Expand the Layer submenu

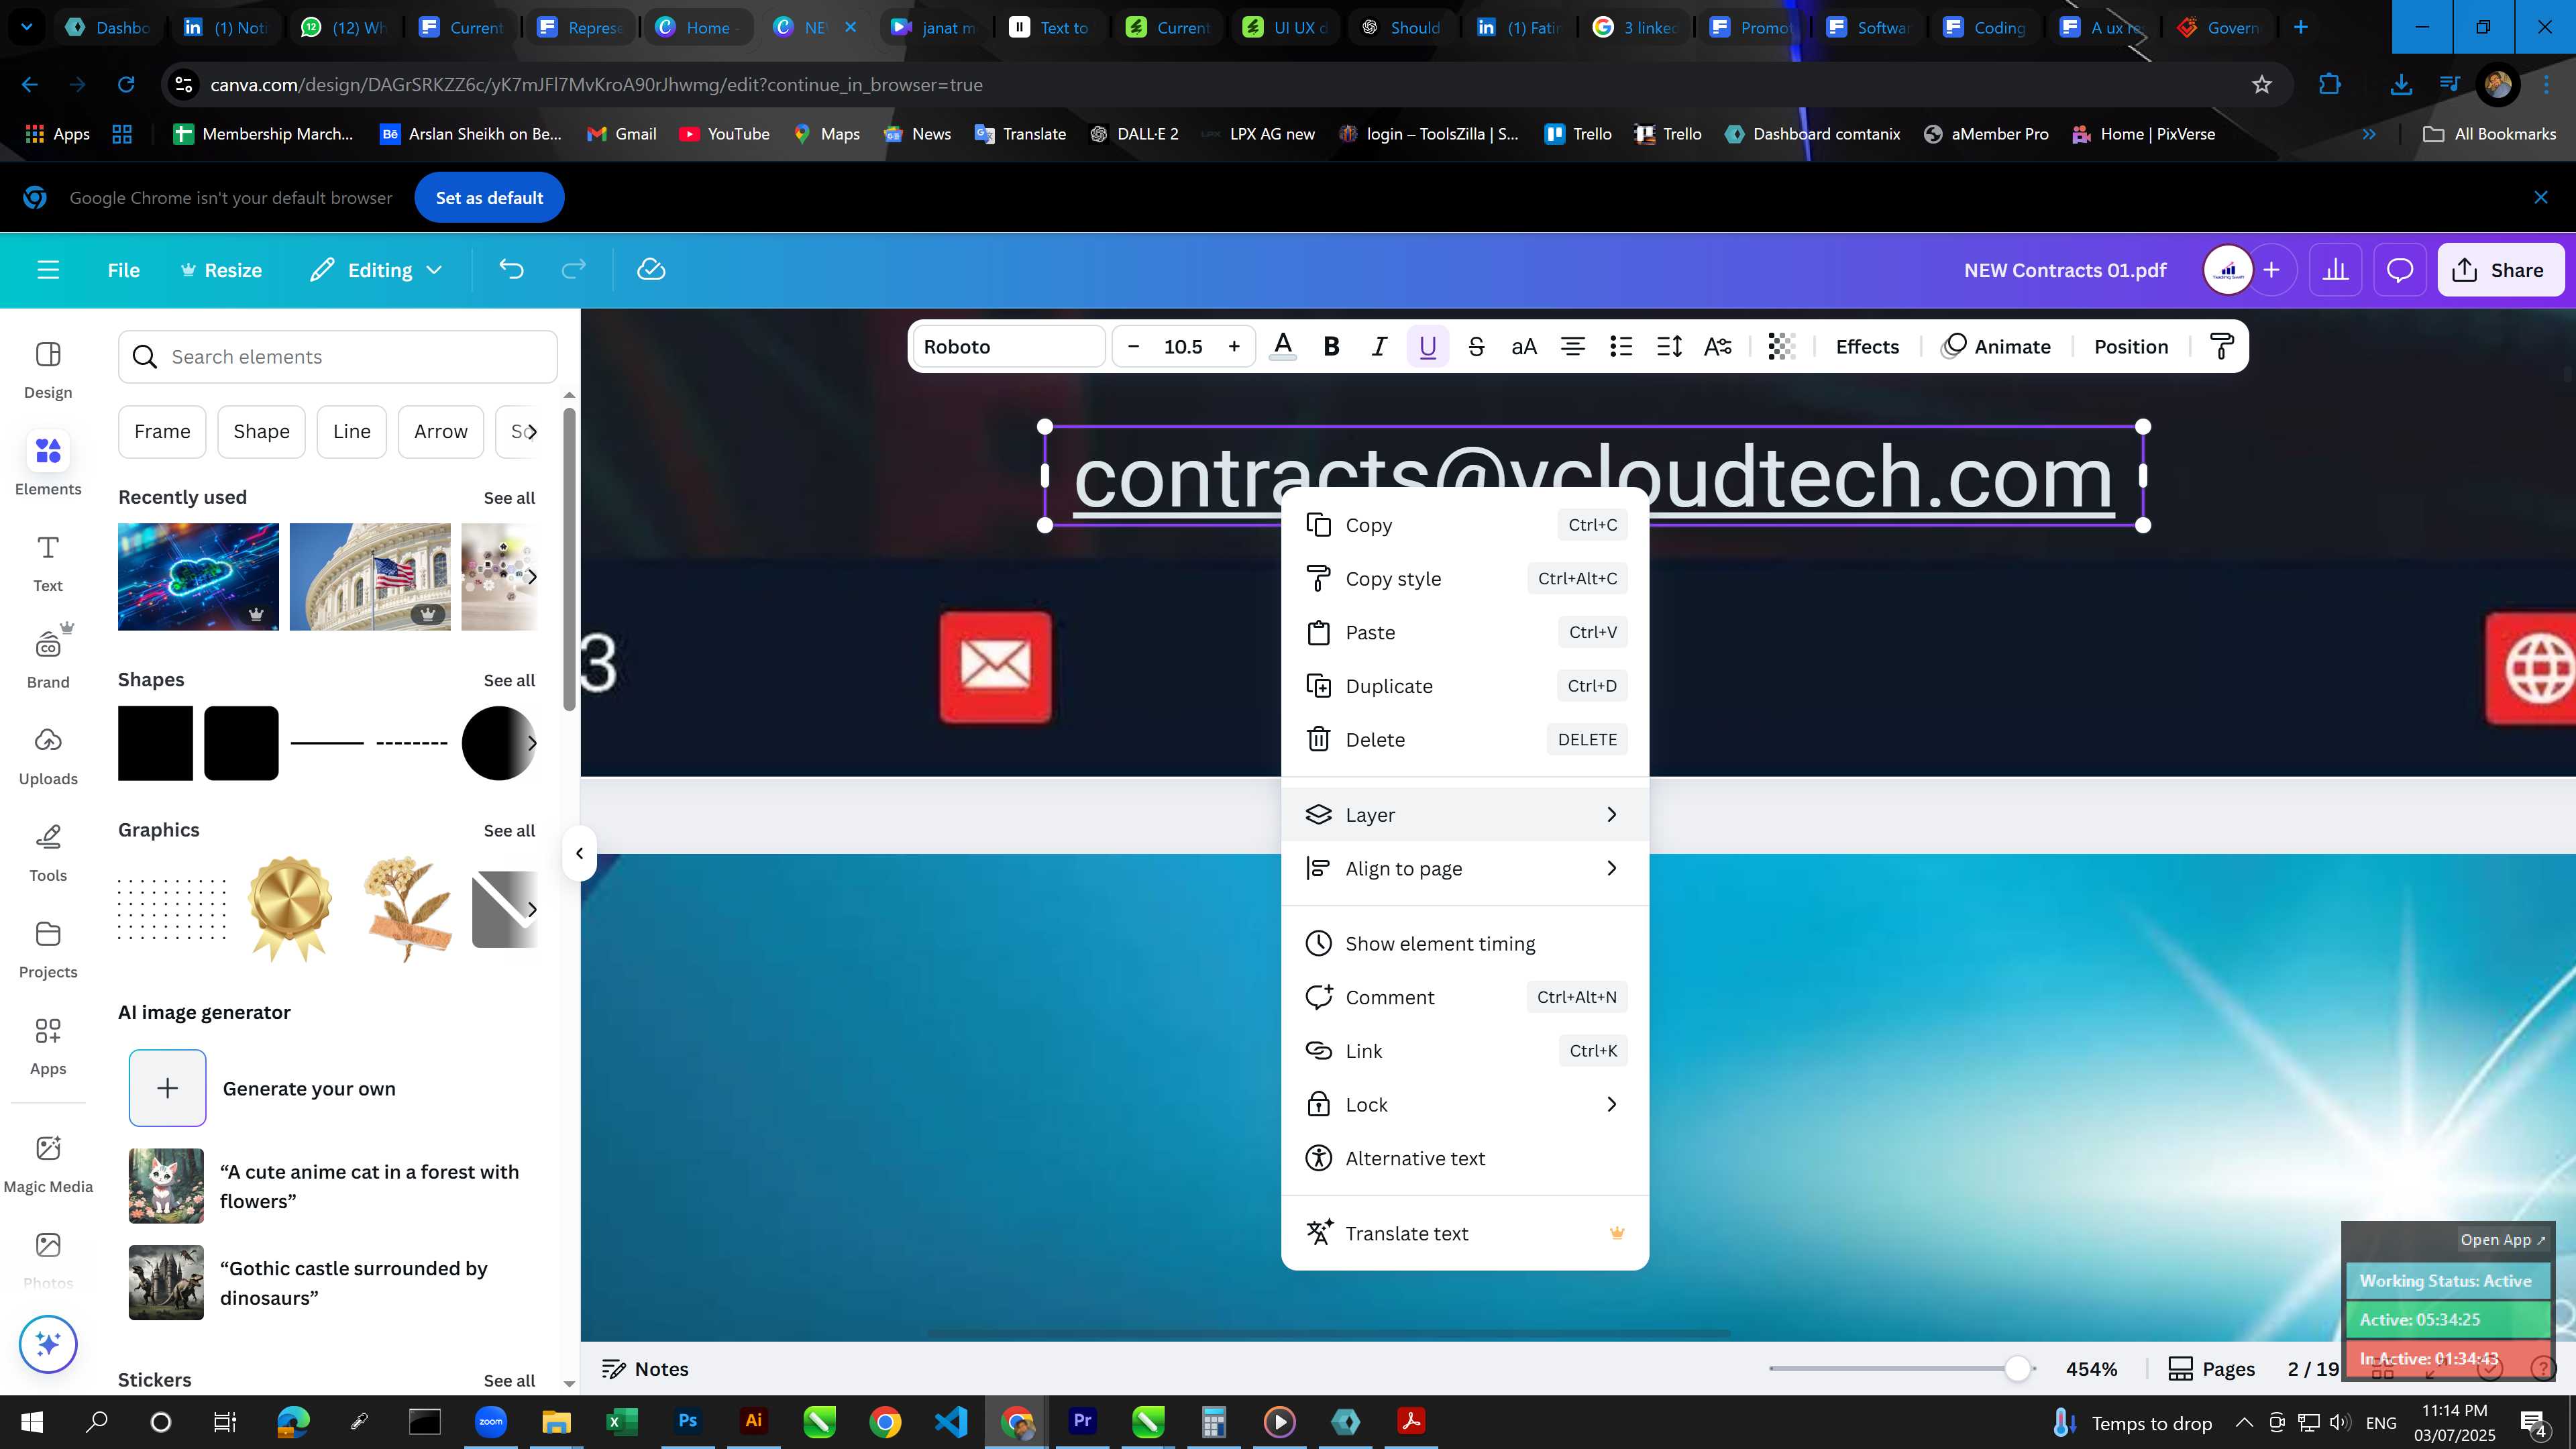(1465, 815)
